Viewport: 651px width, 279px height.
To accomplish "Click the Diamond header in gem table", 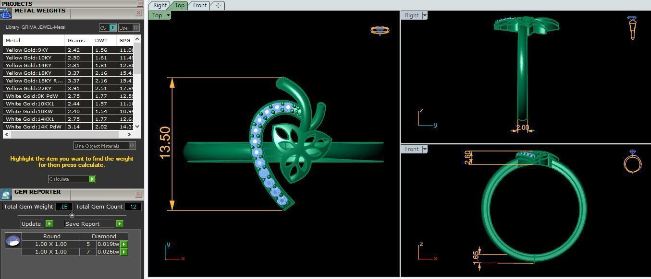I will click(104, 236).
